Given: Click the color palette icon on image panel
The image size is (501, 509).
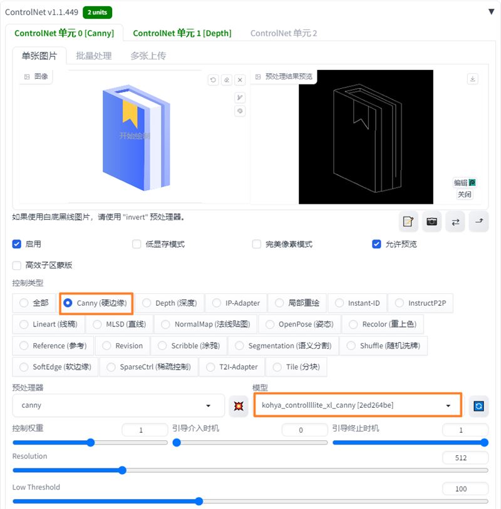Looking at the screenshot, I should point(240,111).
